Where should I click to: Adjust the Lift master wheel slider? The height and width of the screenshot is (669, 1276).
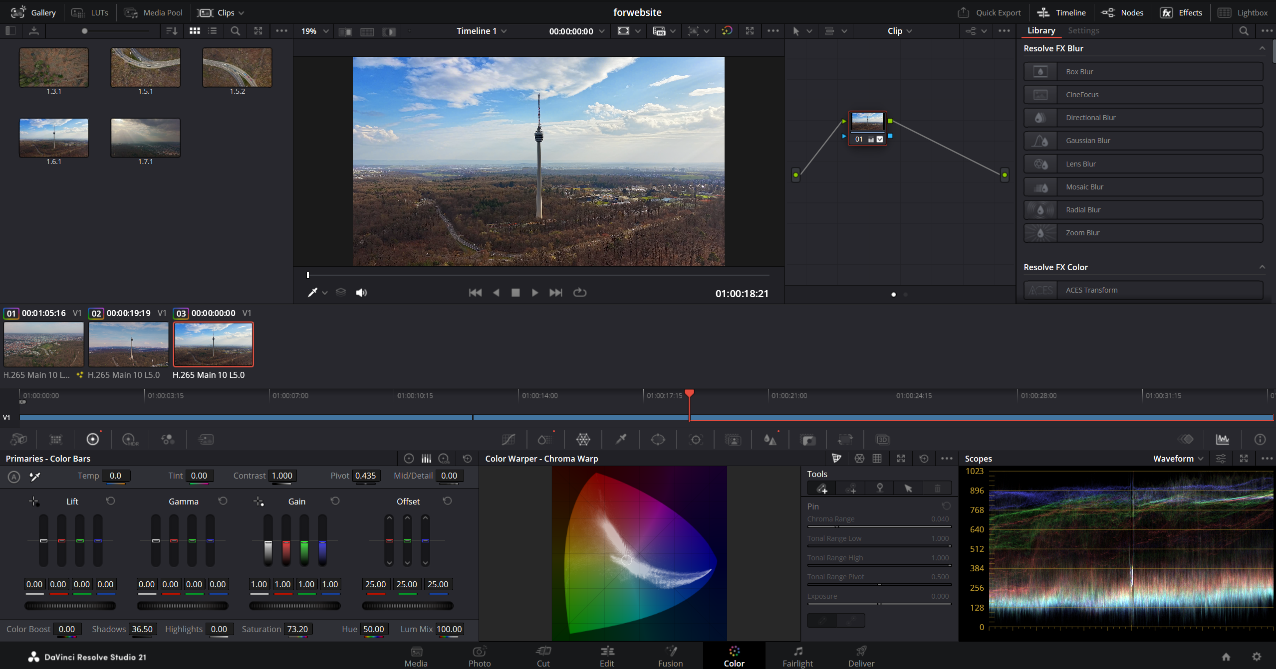click(x=70, y=606)
